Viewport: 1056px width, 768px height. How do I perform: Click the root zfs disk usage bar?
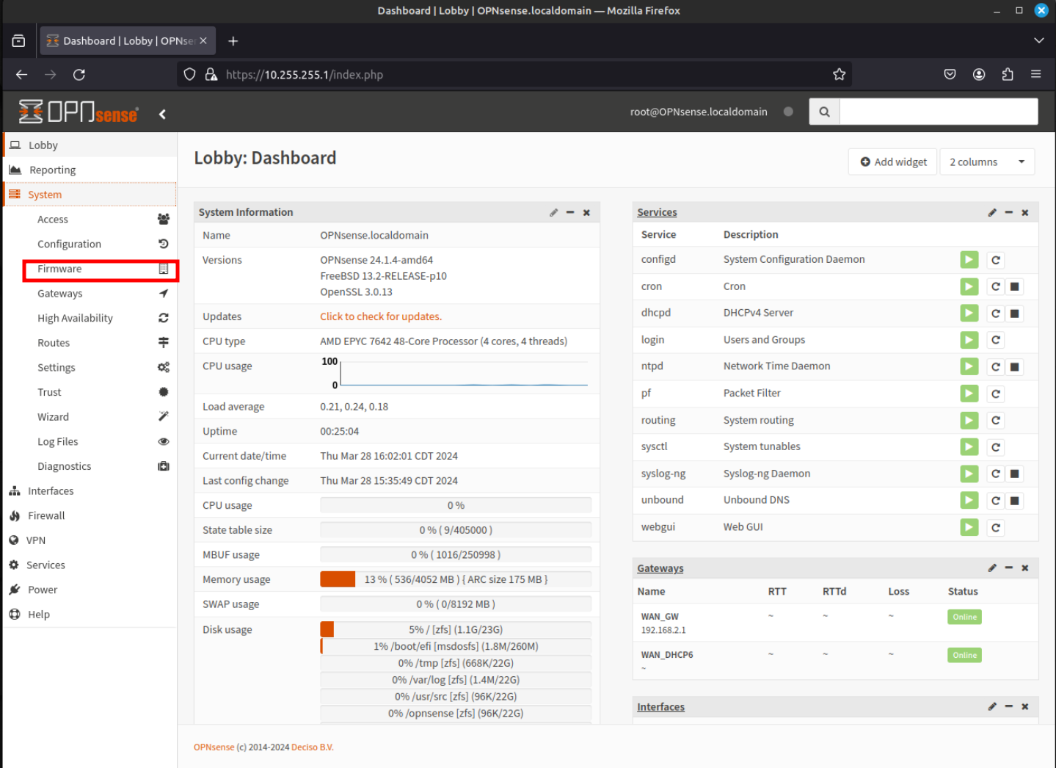(456, 629)
